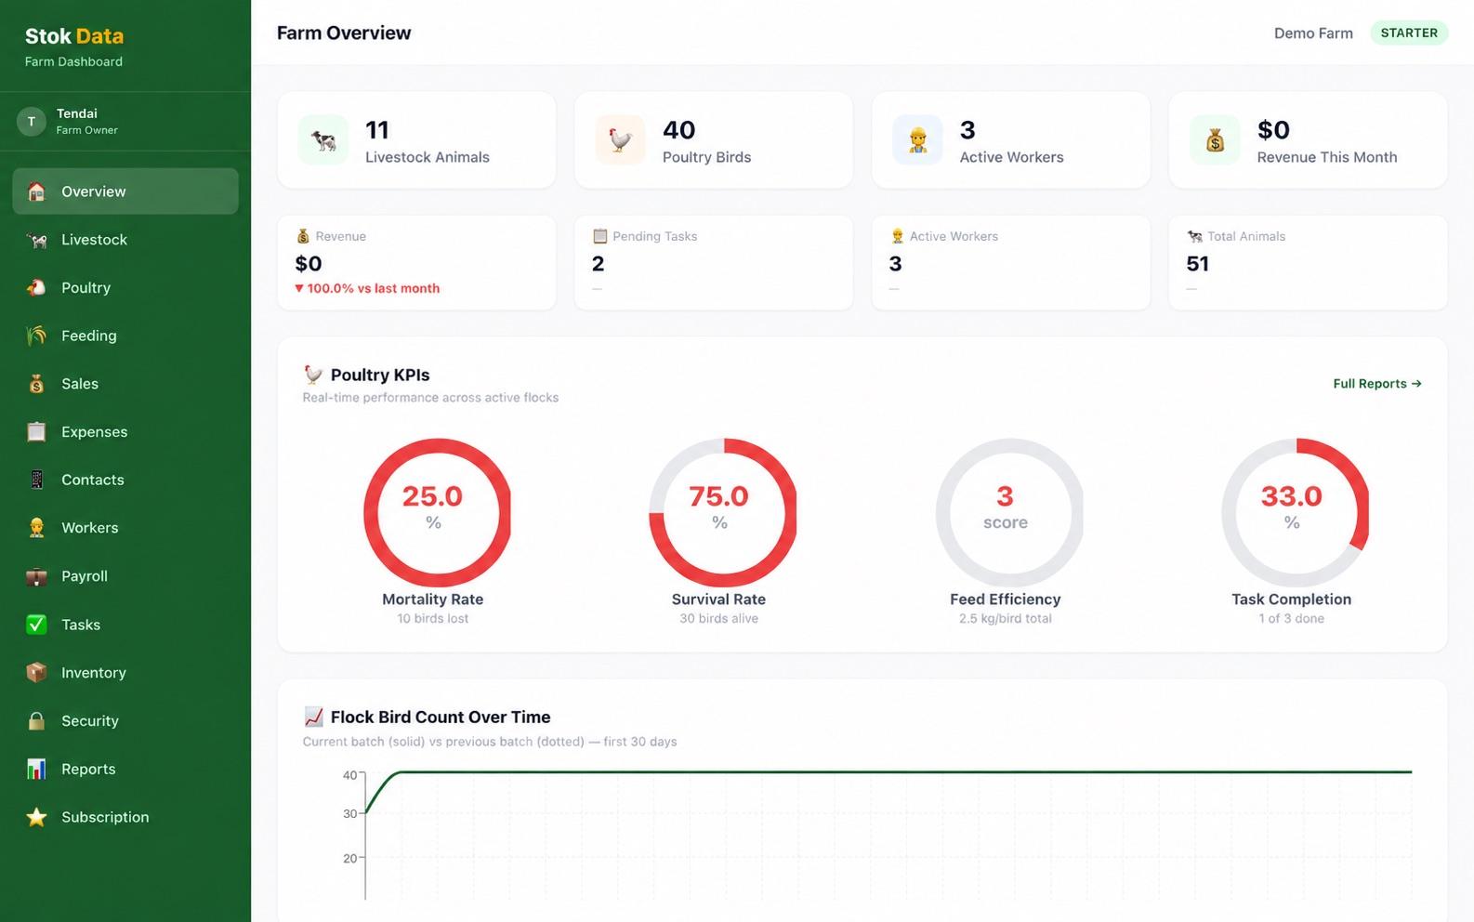Go to the Poultry section

125,288
